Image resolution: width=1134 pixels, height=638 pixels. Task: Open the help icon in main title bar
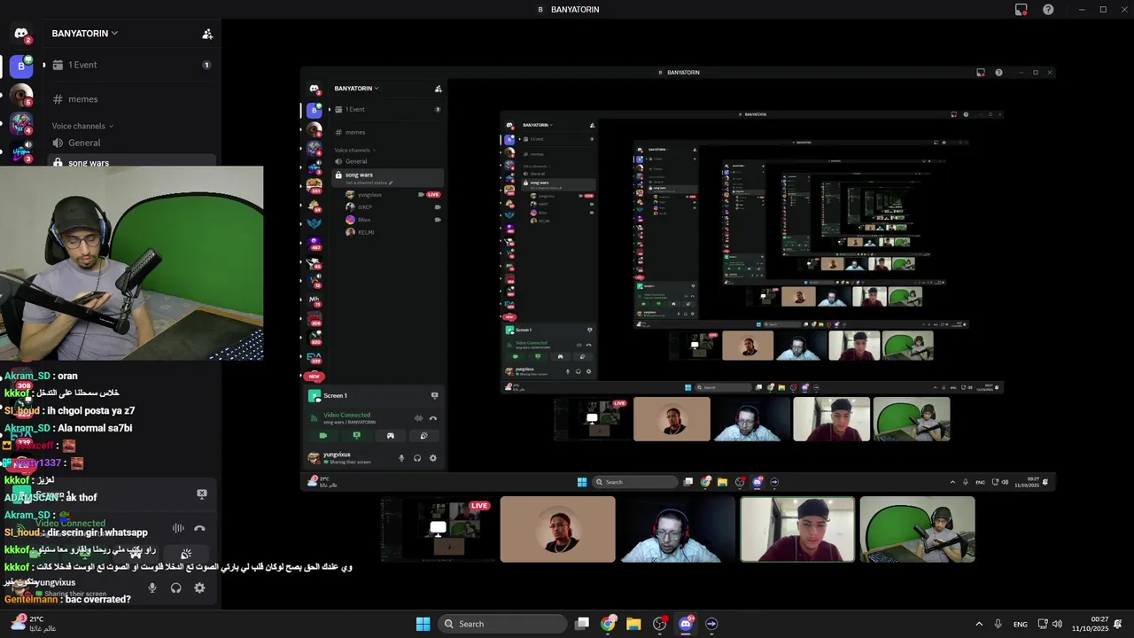(x=1048, y=10)
